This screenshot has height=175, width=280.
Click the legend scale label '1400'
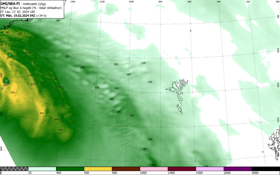[171, 173]
